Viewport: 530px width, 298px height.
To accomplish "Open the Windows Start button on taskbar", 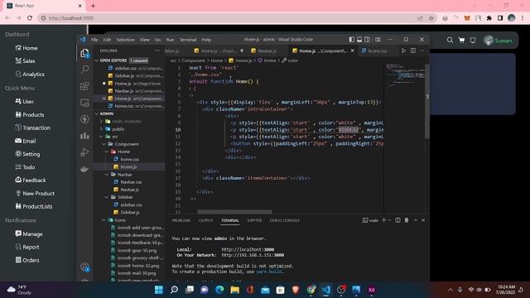I will coord(158,290).
